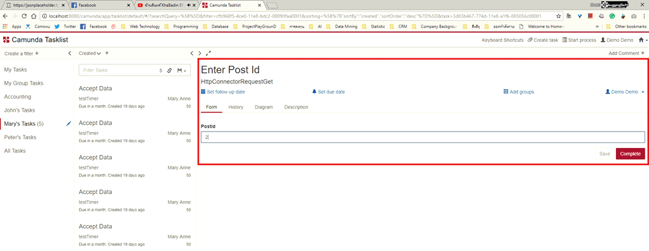Click the camera extension icon

(x=634, y=16)
